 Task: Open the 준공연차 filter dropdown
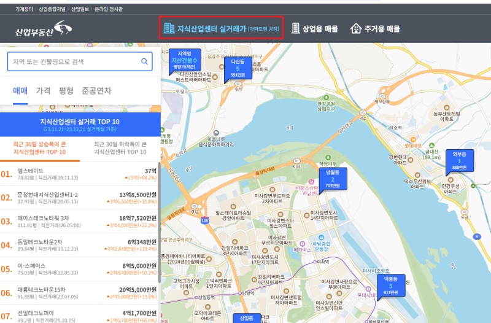96,91
